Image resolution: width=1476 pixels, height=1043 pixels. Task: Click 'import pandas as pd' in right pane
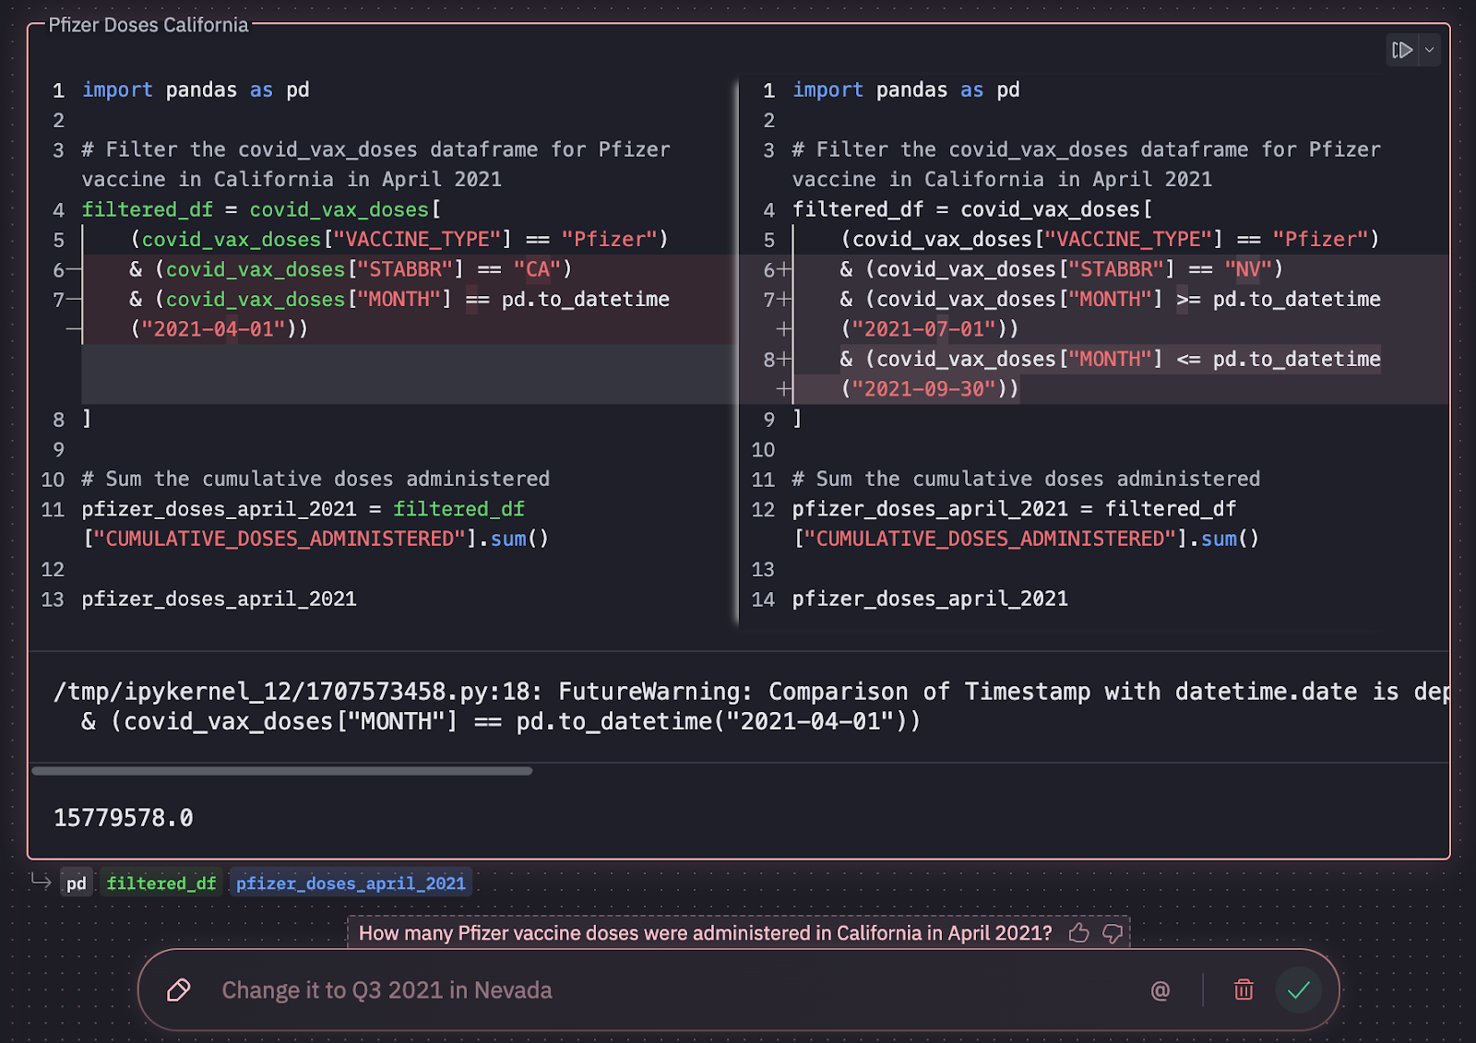(x=906, y=90)
